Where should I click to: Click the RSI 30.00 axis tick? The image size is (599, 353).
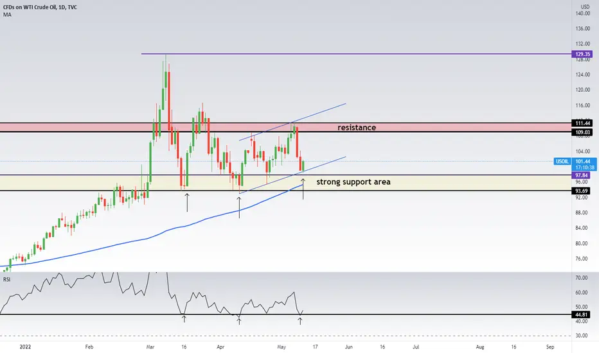tap(582, 336)
